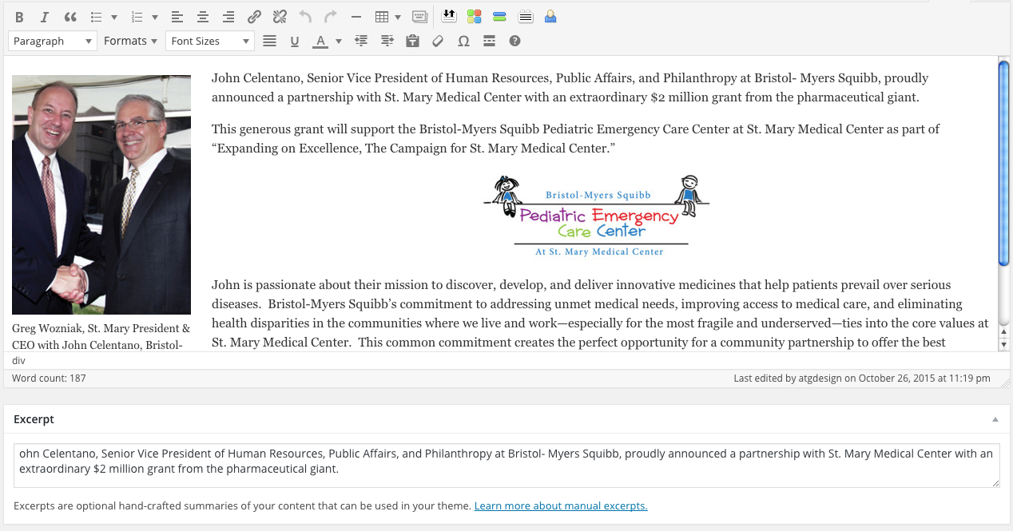Apply the current text color swatch

[320, 41]
